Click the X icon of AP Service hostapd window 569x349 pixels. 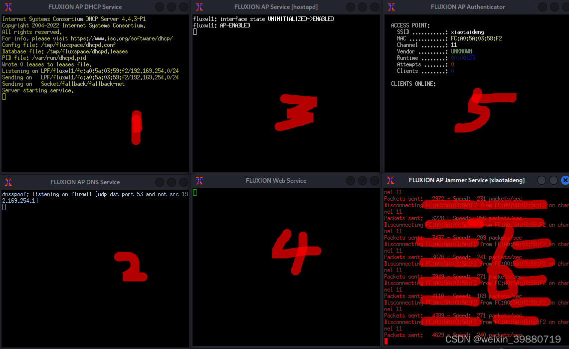click(x=199, y=7)
